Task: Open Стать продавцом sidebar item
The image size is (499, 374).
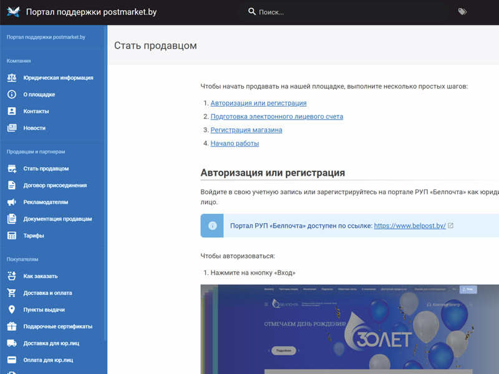Action: (46, 169)
